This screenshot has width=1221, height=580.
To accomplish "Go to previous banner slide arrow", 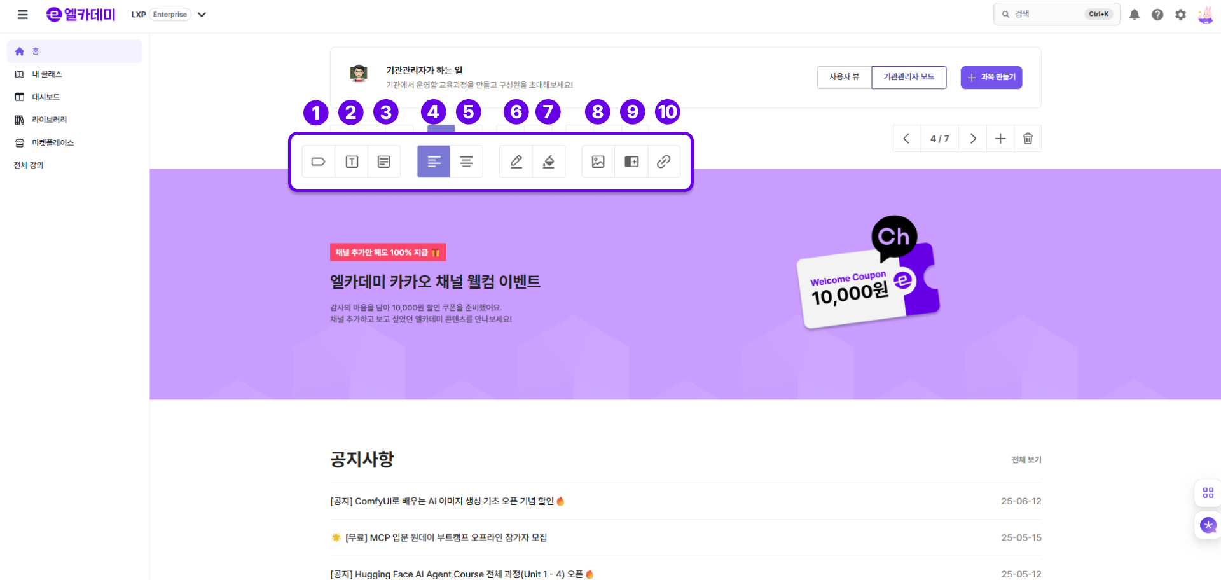I will point(906,139).
